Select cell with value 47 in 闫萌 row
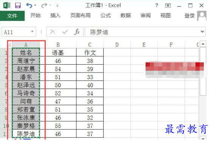The image size is (211, 141). (x=58, y=101)
